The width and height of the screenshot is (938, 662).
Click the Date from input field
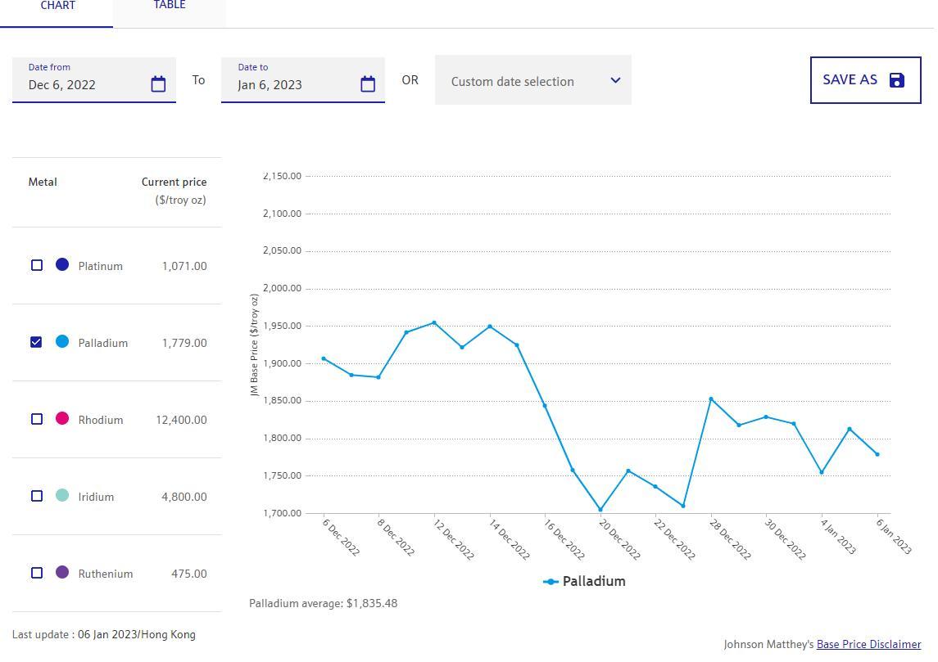coord(82,84)
